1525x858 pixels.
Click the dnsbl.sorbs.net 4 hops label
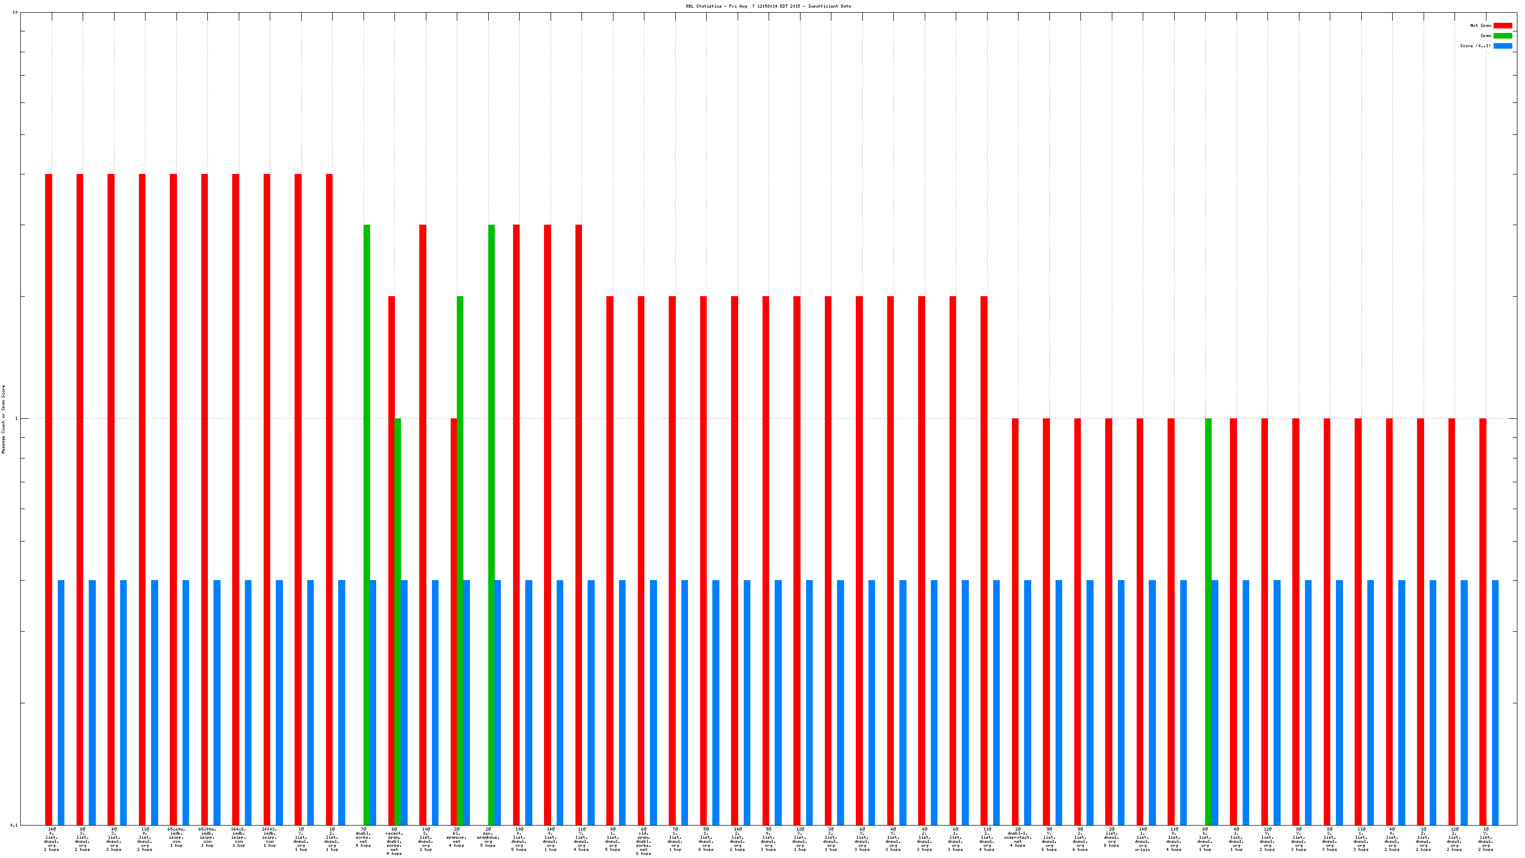click(363, 837)
